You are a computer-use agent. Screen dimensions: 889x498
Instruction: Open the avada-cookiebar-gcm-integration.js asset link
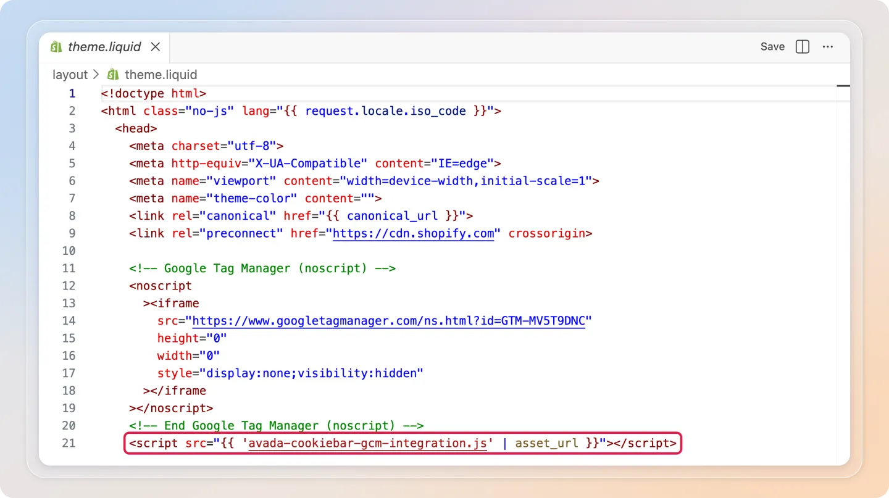[x=368, y=443]
